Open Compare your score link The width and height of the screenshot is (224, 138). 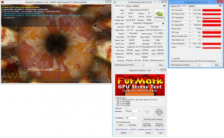click(145, 129)
